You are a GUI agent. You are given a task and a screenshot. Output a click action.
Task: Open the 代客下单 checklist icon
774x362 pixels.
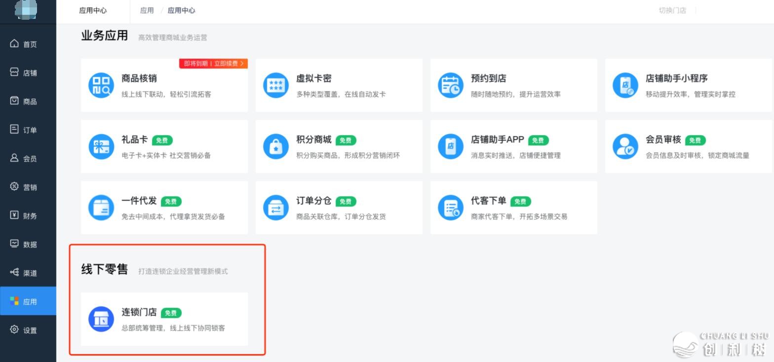(451, 207)
